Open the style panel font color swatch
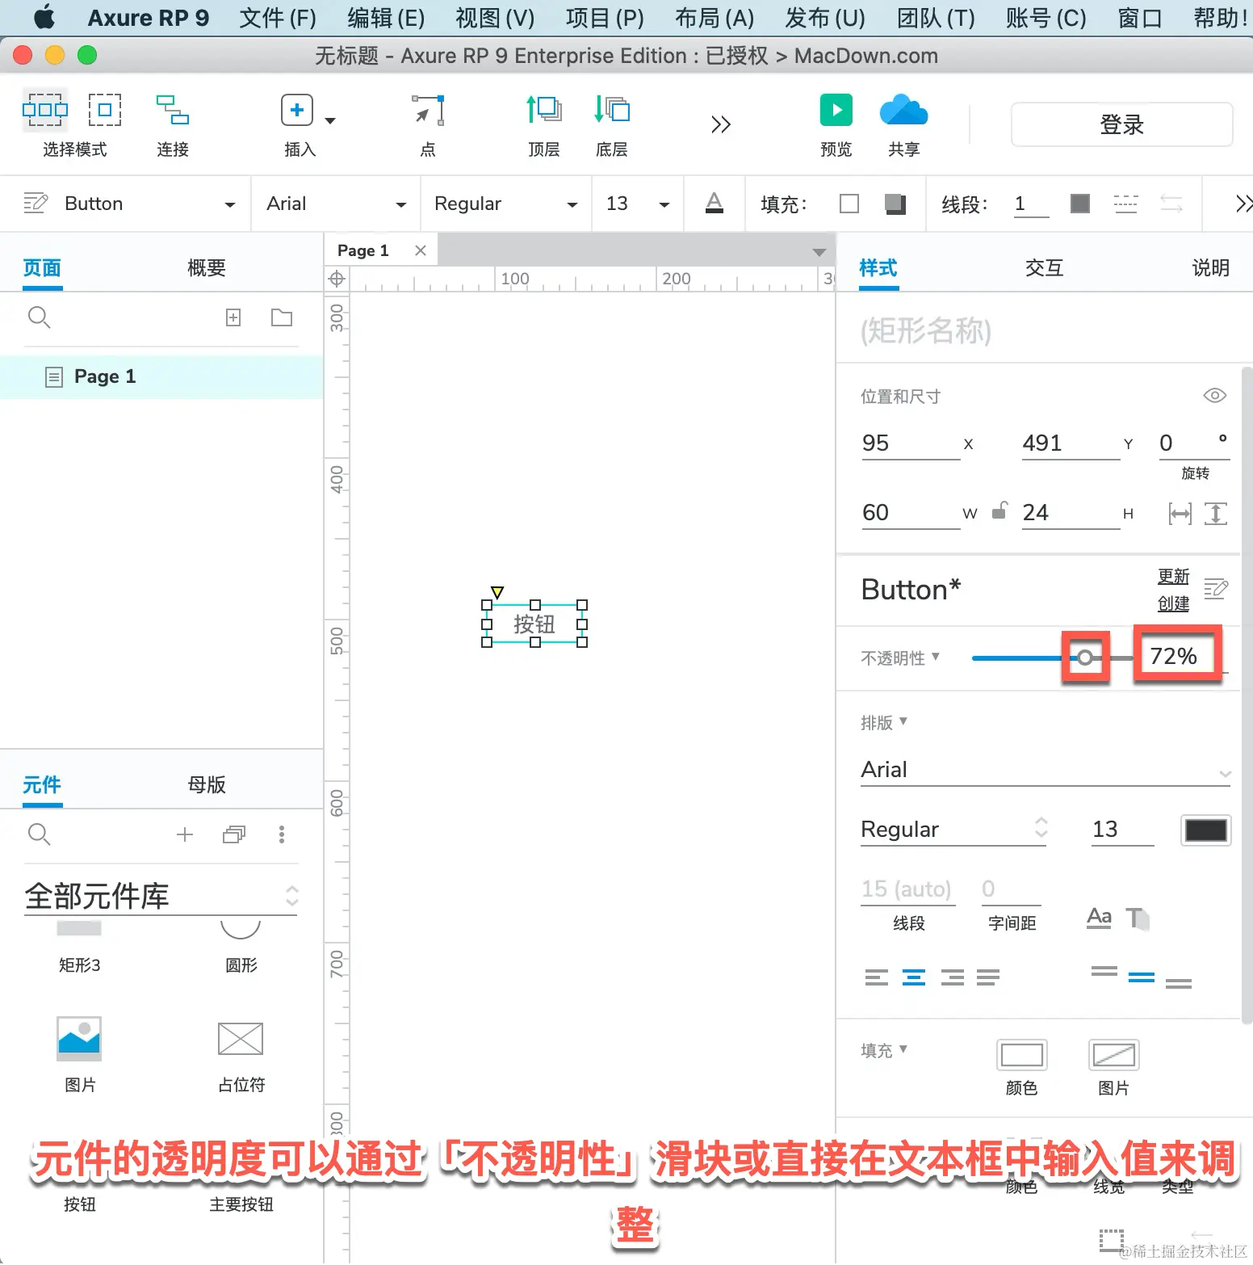 point(1205,830)
